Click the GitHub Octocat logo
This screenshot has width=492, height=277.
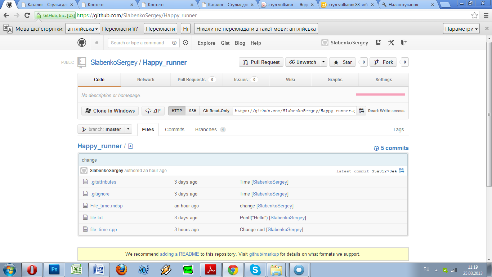tap(82, 43)
